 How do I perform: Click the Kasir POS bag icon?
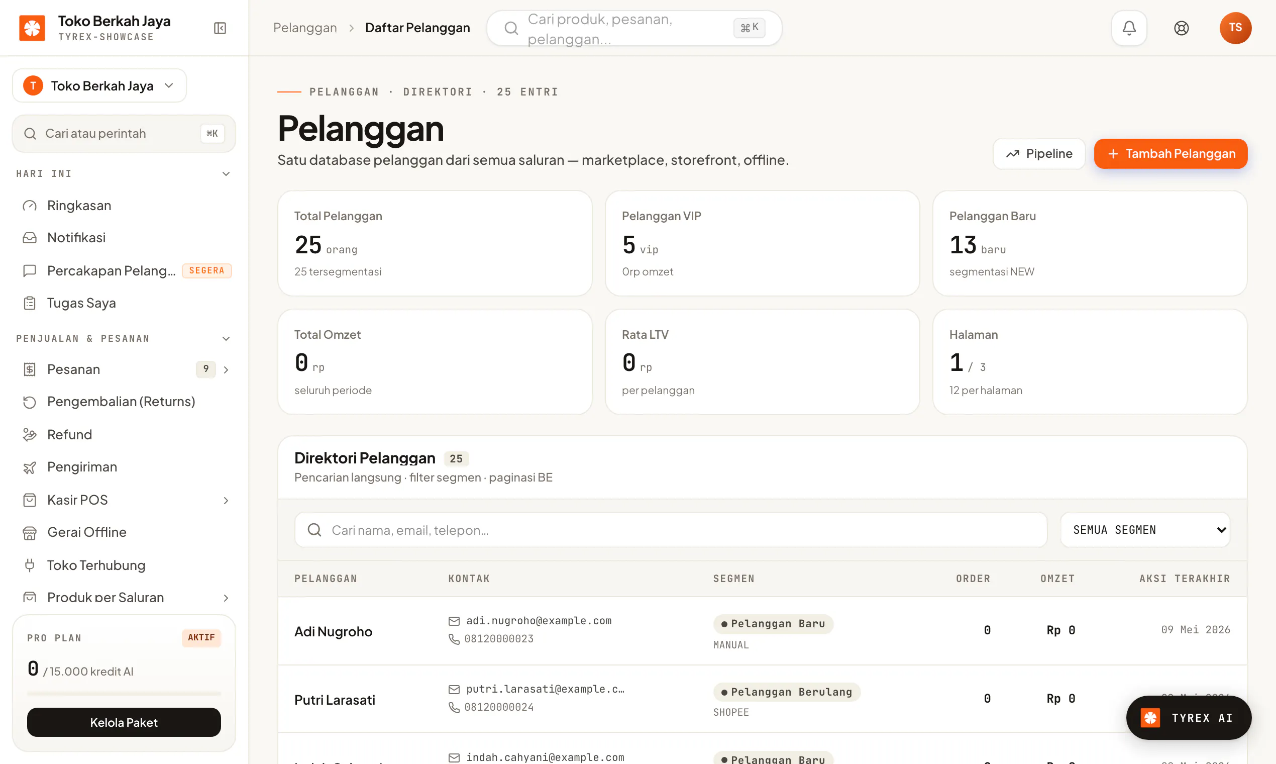point(29,500)
